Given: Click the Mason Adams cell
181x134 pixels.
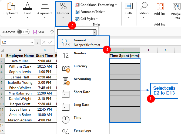Looking at the screenshot, I should coord(20,120).
